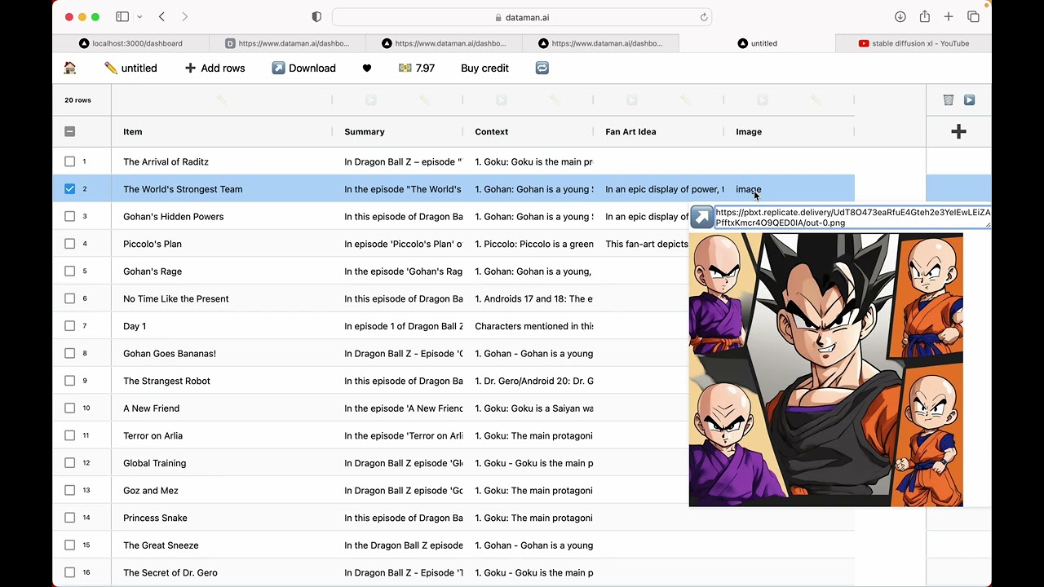Viewport: 1044px width, 587px height.
Task: Click the black heart icon
Action: point(367,68)
